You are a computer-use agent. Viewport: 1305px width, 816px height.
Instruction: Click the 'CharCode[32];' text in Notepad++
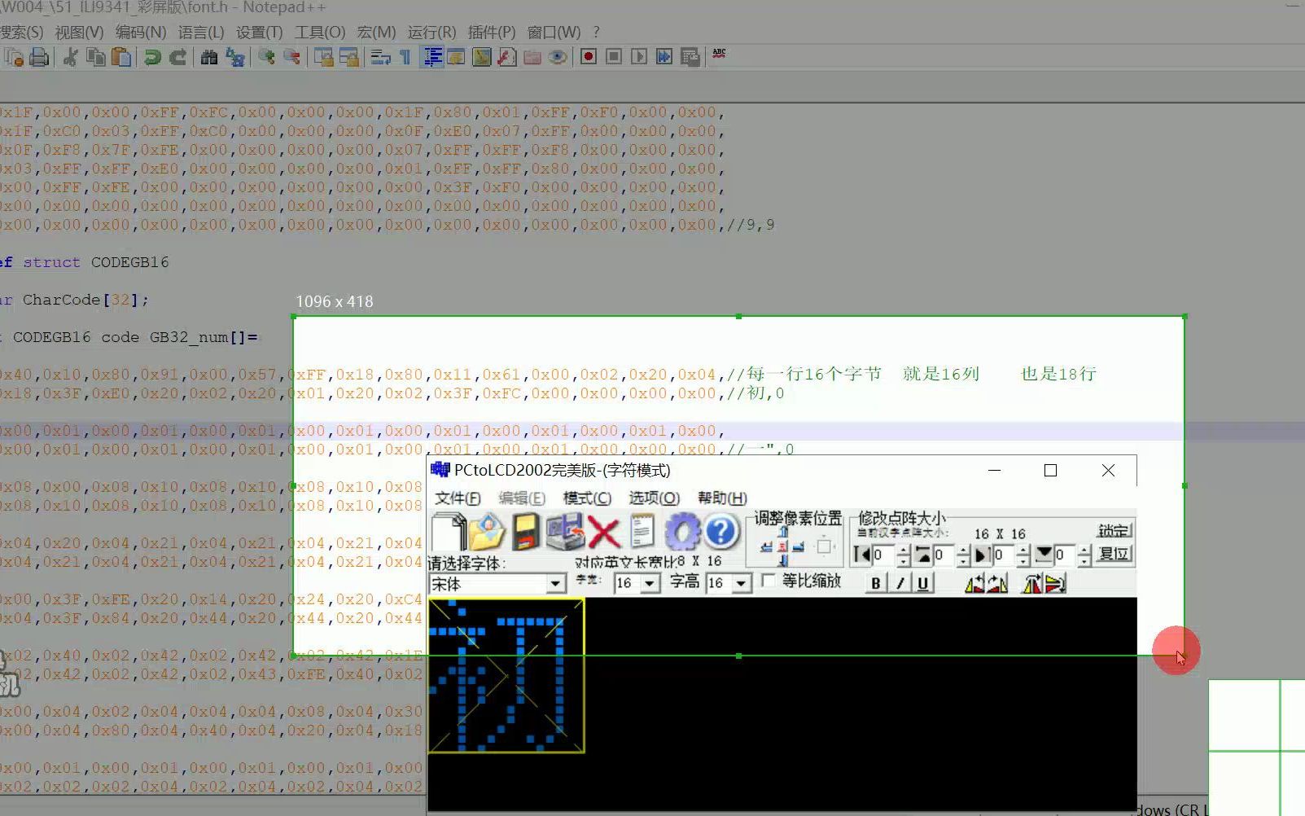(x=85, y=300)
